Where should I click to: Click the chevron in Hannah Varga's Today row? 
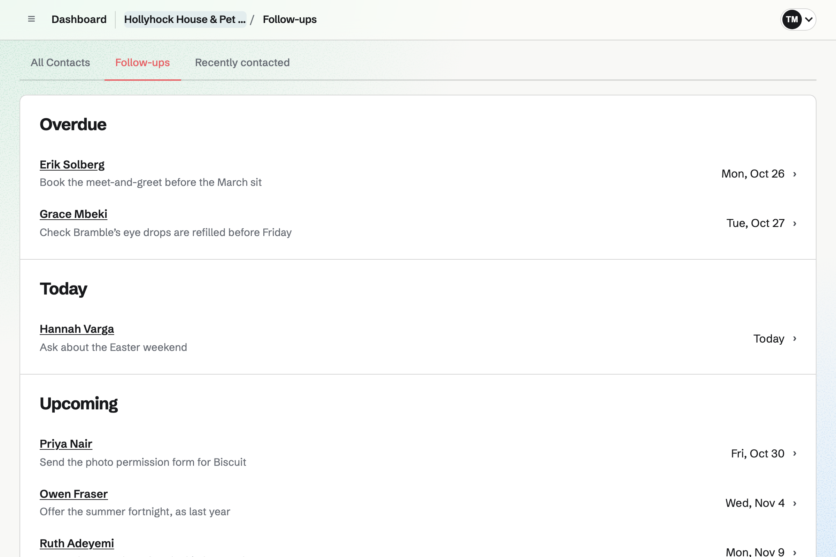click(795, 338)
